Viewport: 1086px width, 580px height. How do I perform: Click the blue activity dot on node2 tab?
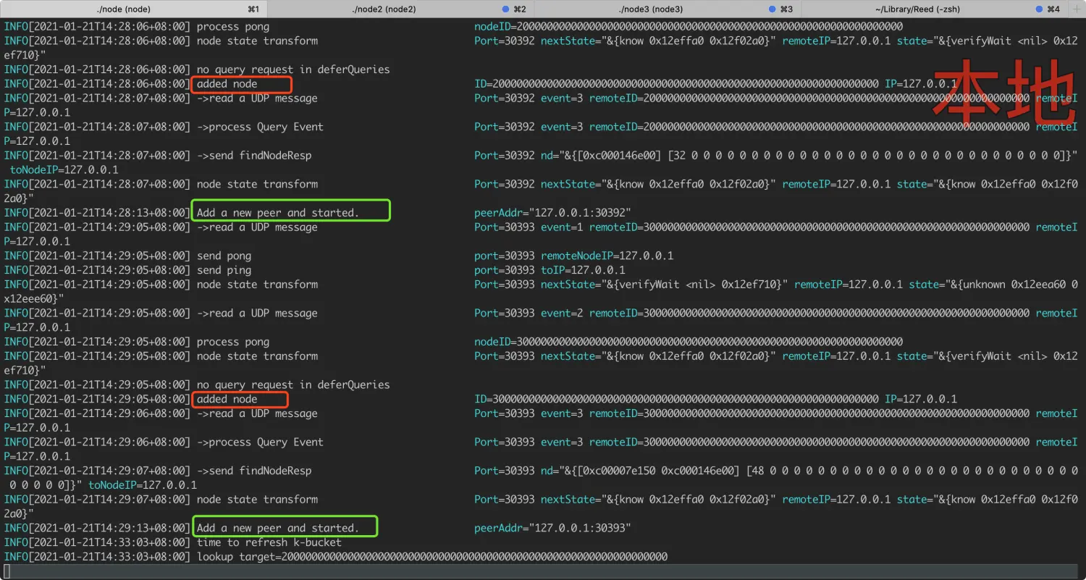(505, 9)
